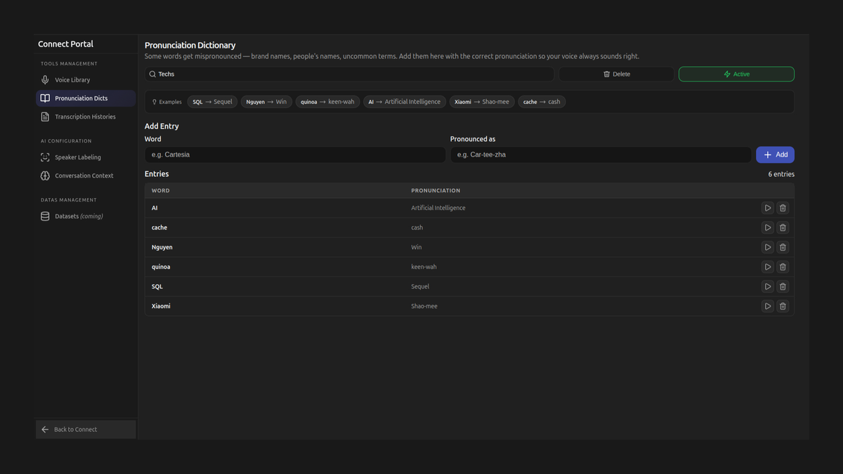Play pronunciation for the SQL entry
The height and width of the screenshot is (474, 843).
click(767, 287)
